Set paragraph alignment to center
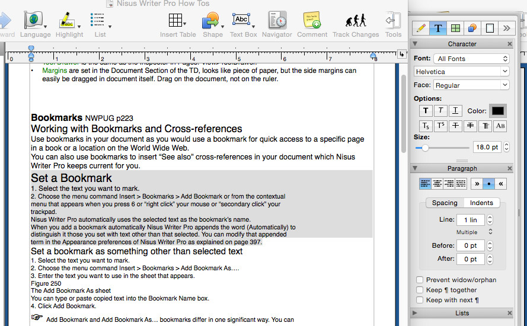Image resolution: width=527 pixels, height=326 pixels. point(437,184)
